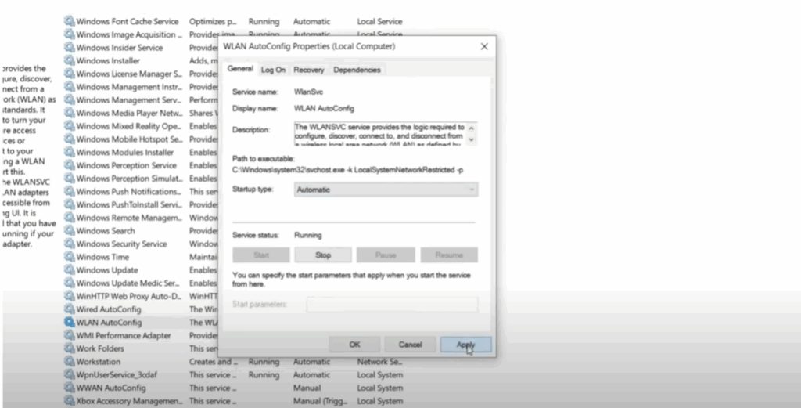Screen dimensions: 801x408
Task: Click highlighted gear icon of WLAN AutoConfig
Action: (x=70, y=322)
